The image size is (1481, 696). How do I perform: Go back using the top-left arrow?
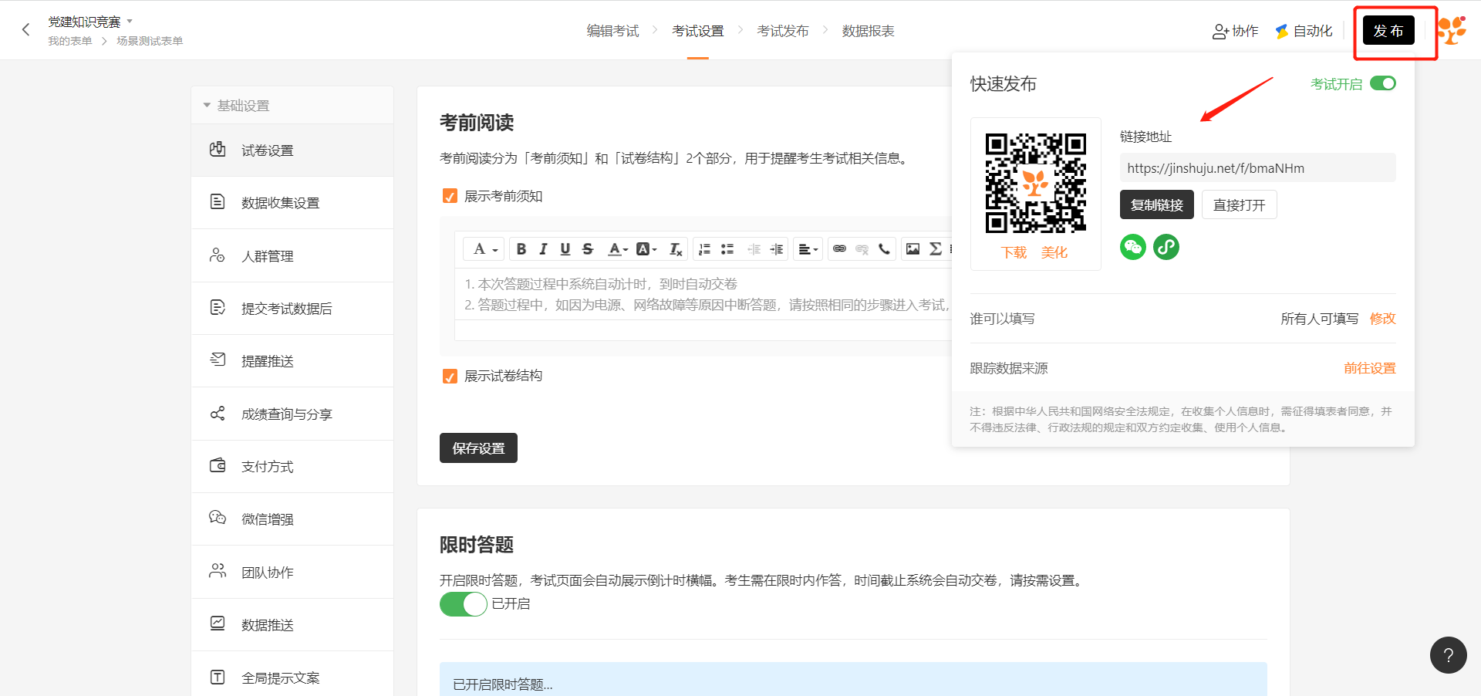click(25, 30)
